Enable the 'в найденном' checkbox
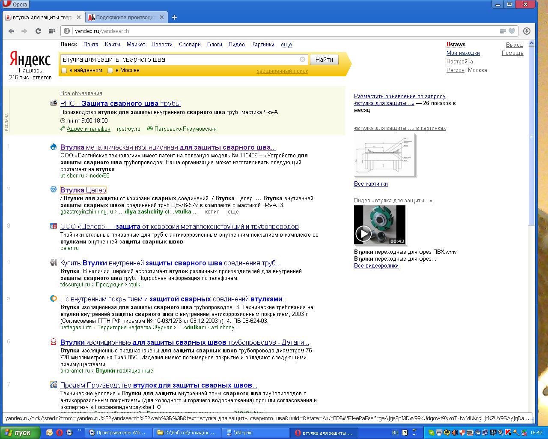Viewport: 548px width, 439px height. point(64,70)
